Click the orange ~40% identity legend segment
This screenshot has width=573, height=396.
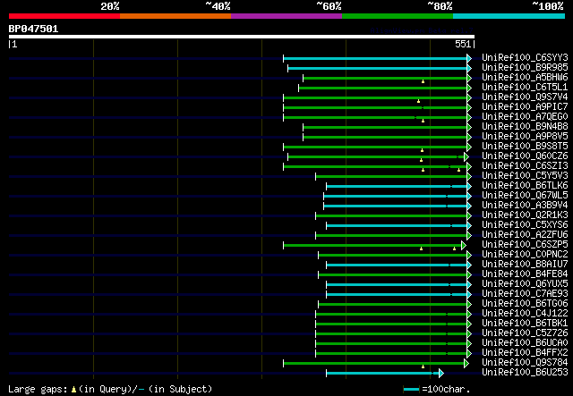tap(175, 16)
